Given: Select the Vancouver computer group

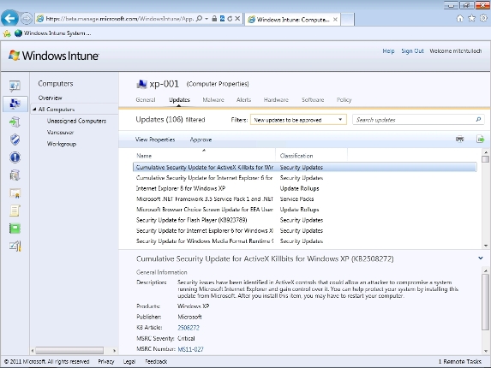Looking at the screenshot, I should pyautogui.click(x=61, y=133).
